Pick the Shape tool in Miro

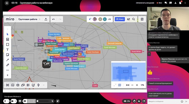click(8, 44)
